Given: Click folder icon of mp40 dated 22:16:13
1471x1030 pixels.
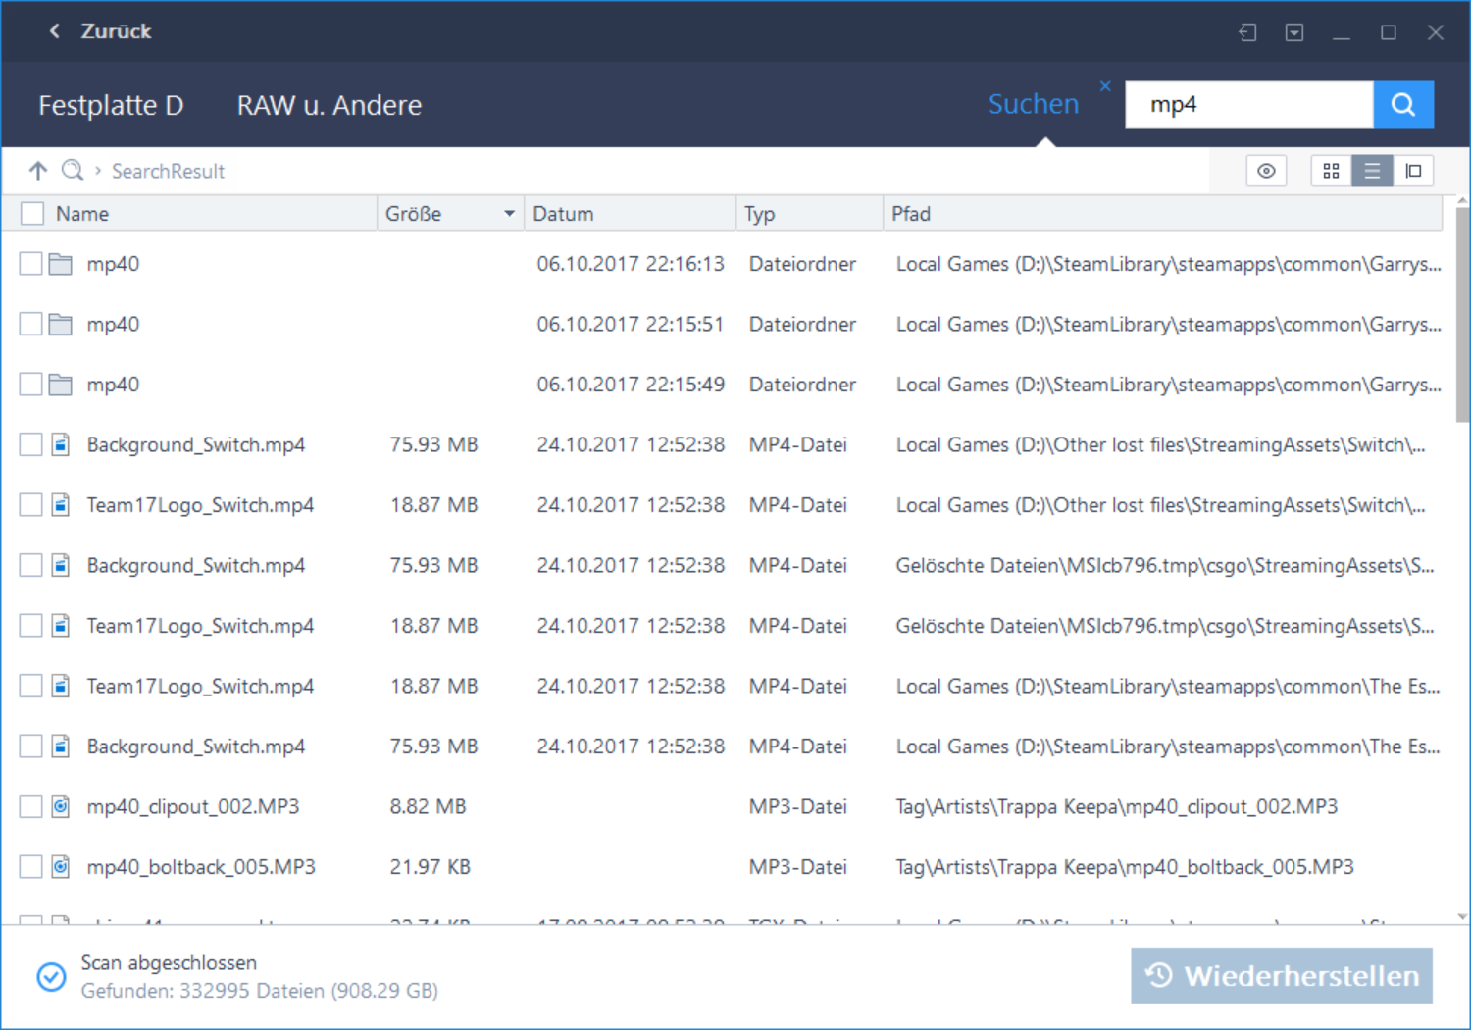Looking at the screenshot, I should coord(61,264).
